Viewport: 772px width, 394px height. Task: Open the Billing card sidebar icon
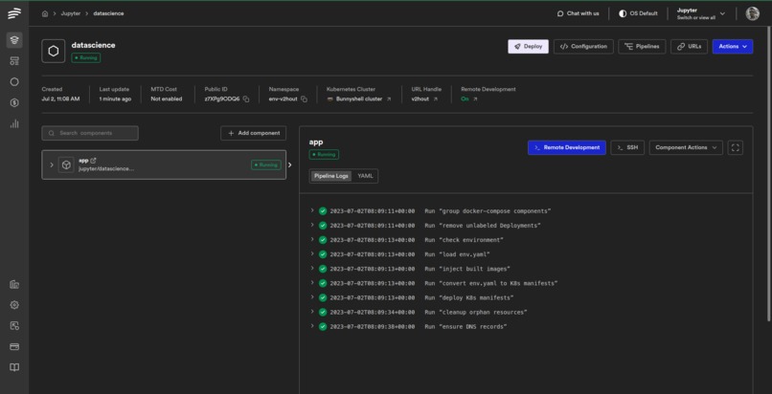[14, 347]
